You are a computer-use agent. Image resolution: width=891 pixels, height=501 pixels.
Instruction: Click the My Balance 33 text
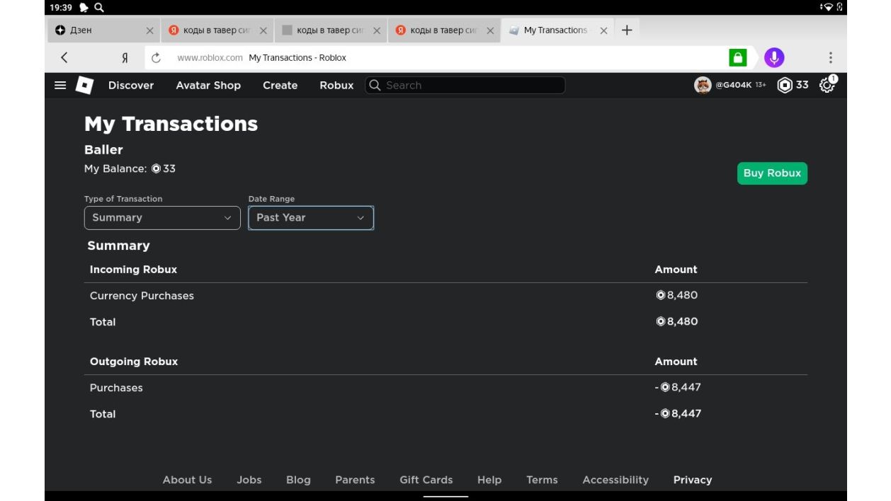point(130,168)
